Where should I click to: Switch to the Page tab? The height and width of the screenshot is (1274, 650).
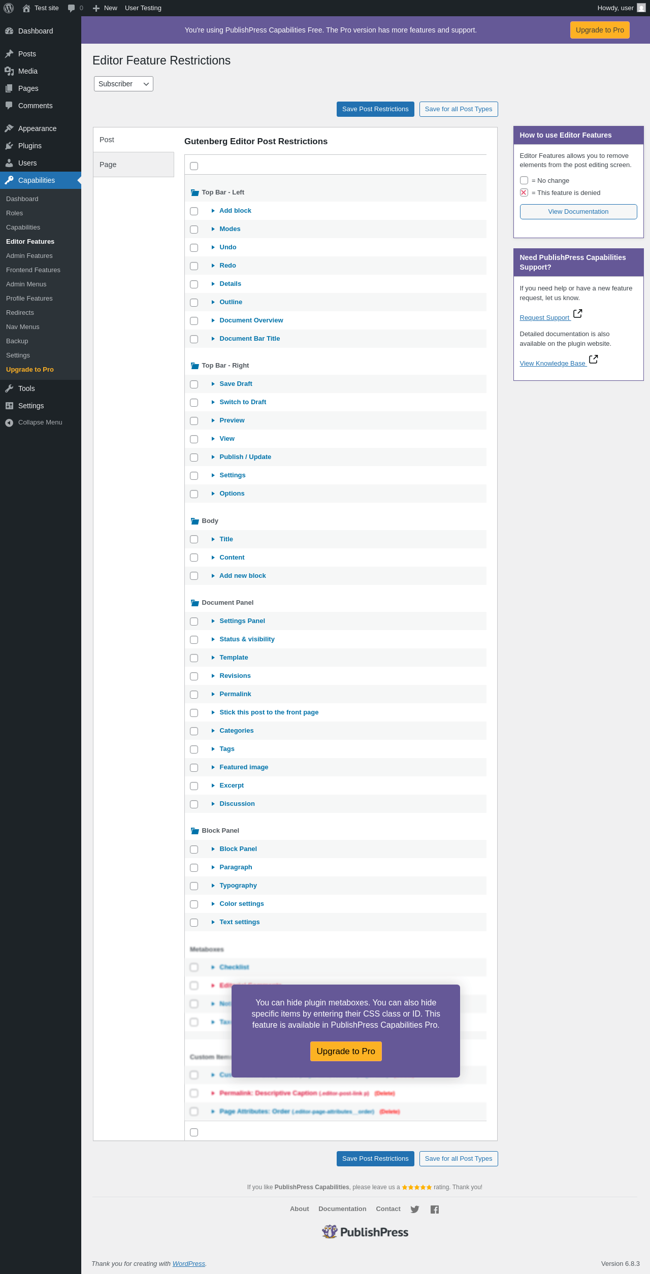[134, 165]
